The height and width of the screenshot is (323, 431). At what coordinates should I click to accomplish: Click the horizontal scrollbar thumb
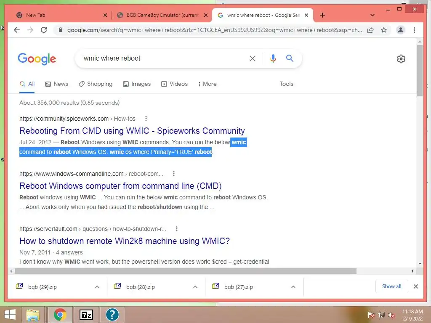(x=186, y=271)
